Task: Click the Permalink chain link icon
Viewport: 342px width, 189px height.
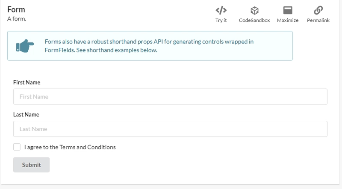Action: 318,10
